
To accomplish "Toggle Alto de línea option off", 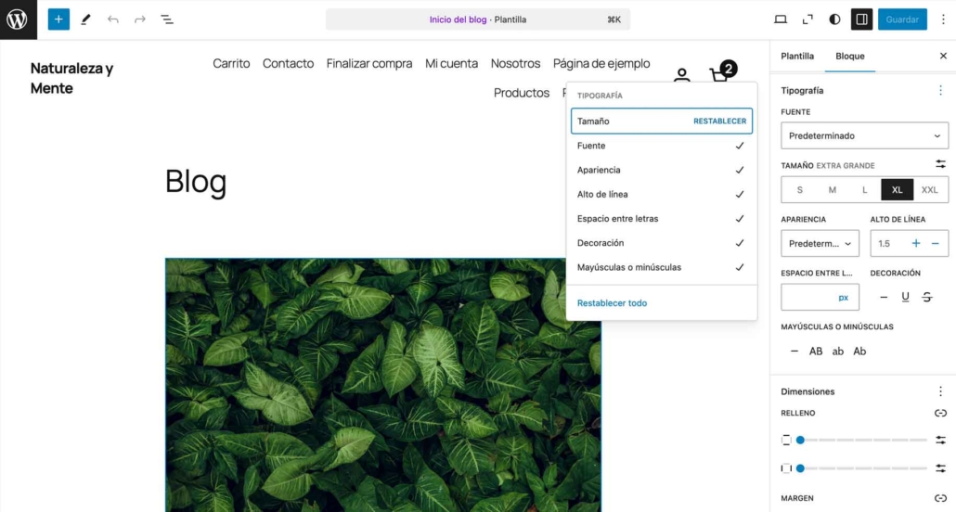I will 661,194.
